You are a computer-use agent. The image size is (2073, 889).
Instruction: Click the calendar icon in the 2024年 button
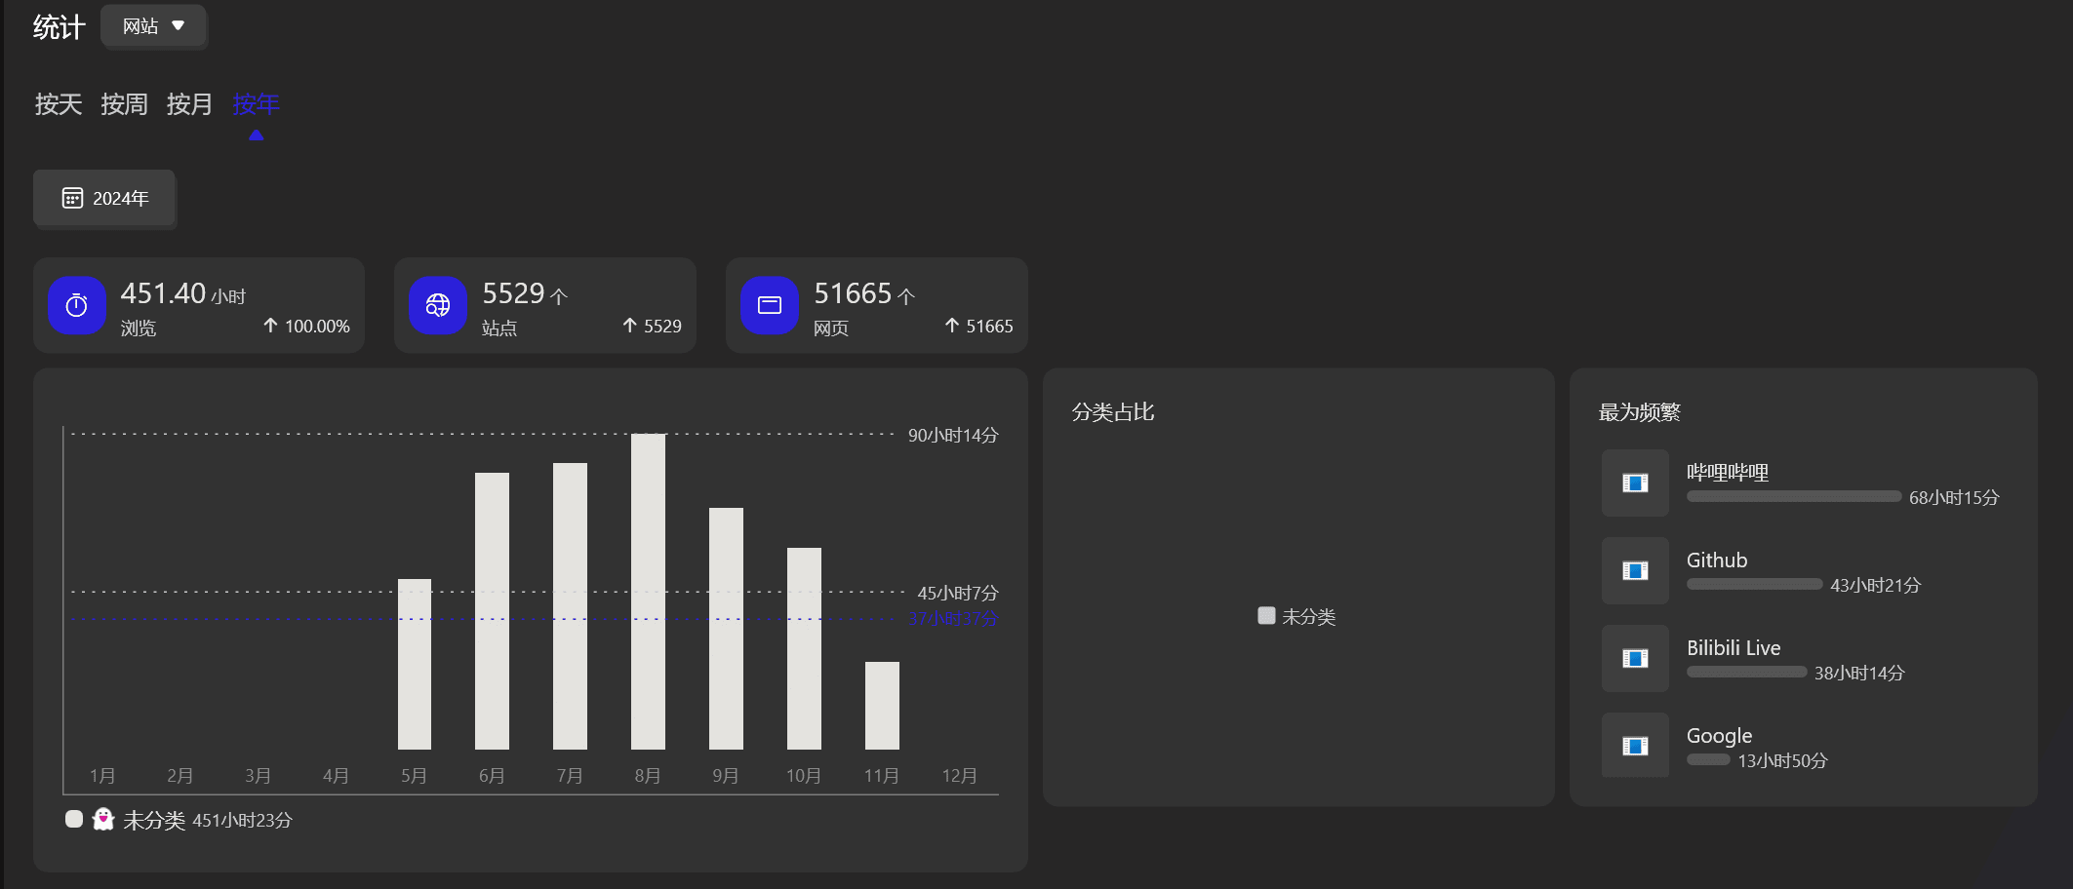(x=72, y=198)
